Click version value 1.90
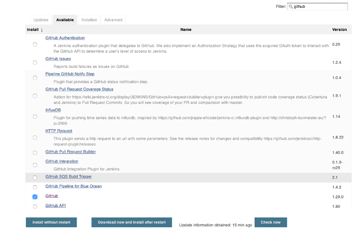The image size is (353, 231). [336, 207]
